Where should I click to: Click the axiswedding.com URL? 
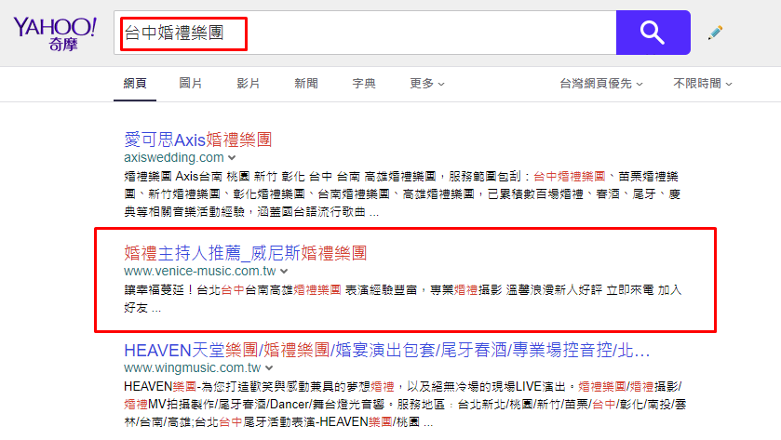tap(174, 158)
